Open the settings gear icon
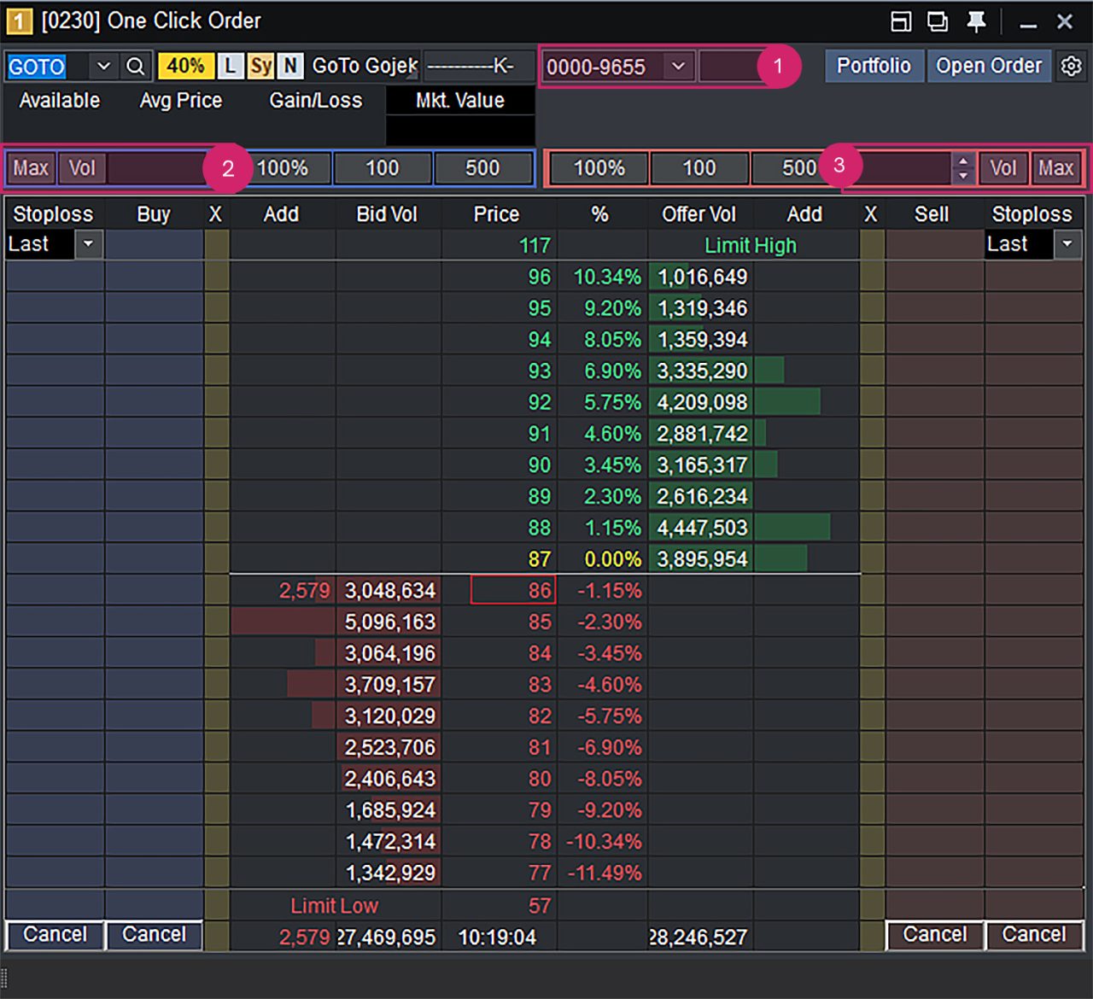 (1071, 66)
